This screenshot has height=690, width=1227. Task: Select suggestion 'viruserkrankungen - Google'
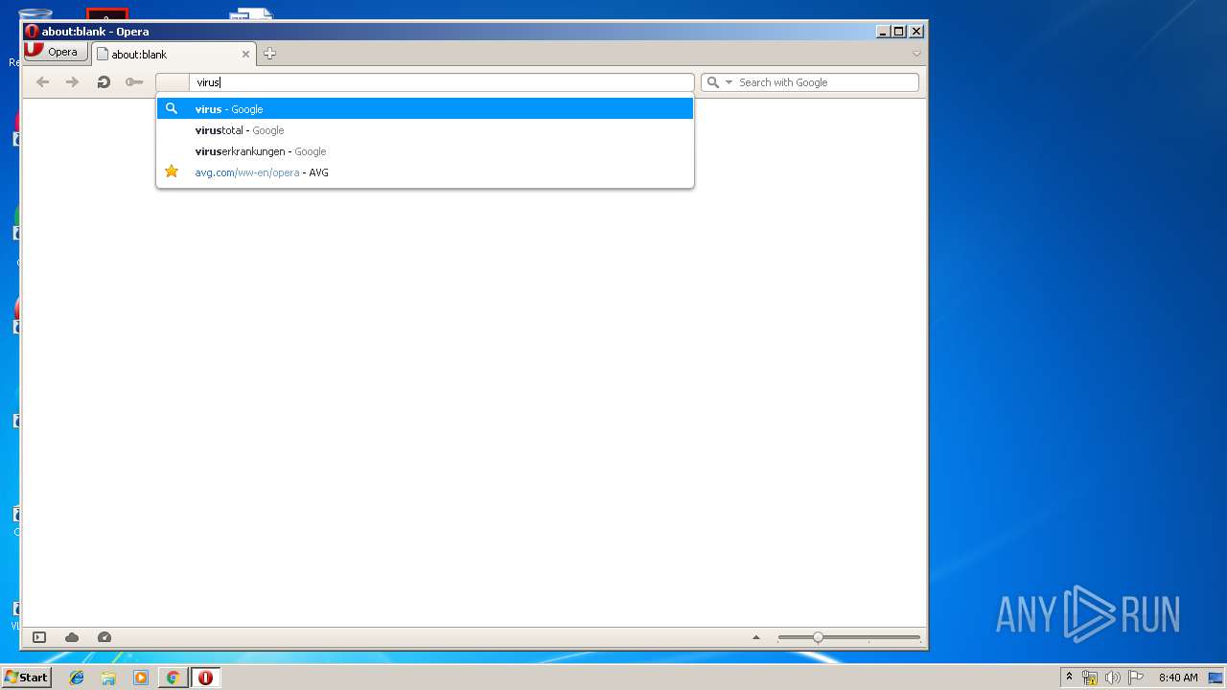[x=425, y=151]
